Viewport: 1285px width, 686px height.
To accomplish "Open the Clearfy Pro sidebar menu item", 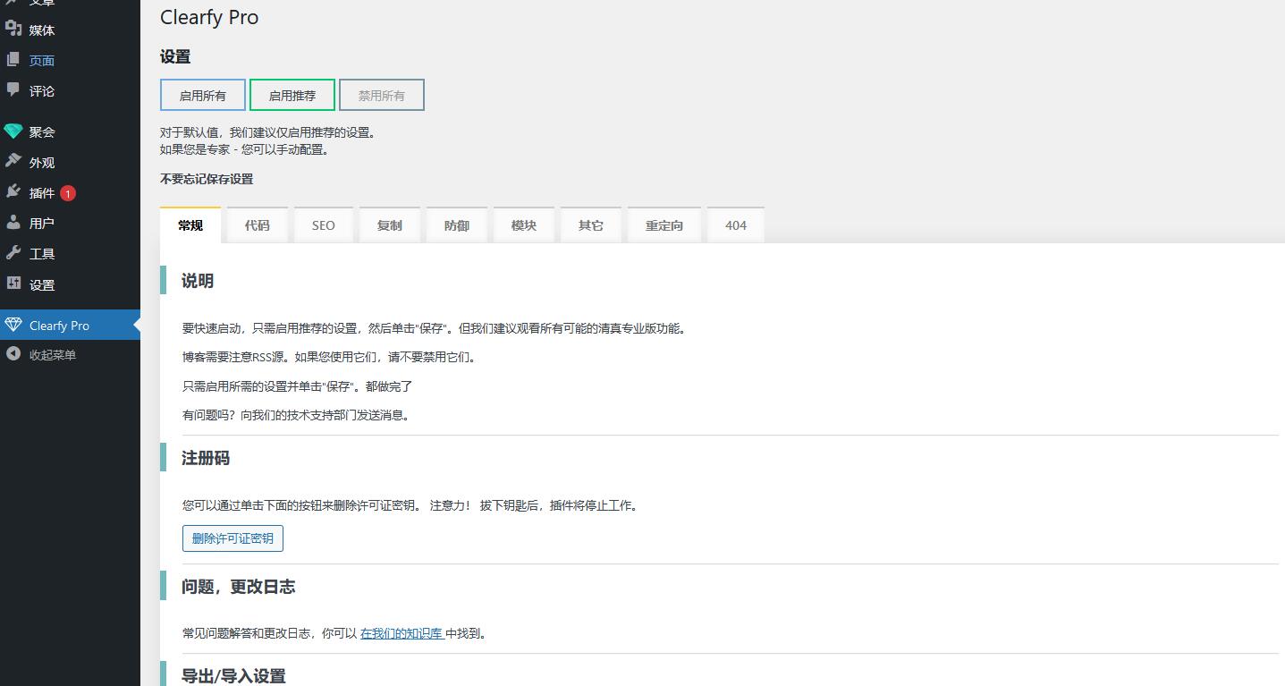I will tap(59, 326).
